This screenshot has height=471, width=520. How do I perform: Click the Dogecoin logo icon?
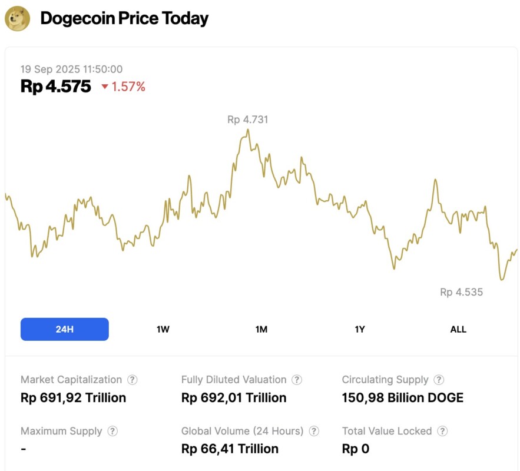17,18
